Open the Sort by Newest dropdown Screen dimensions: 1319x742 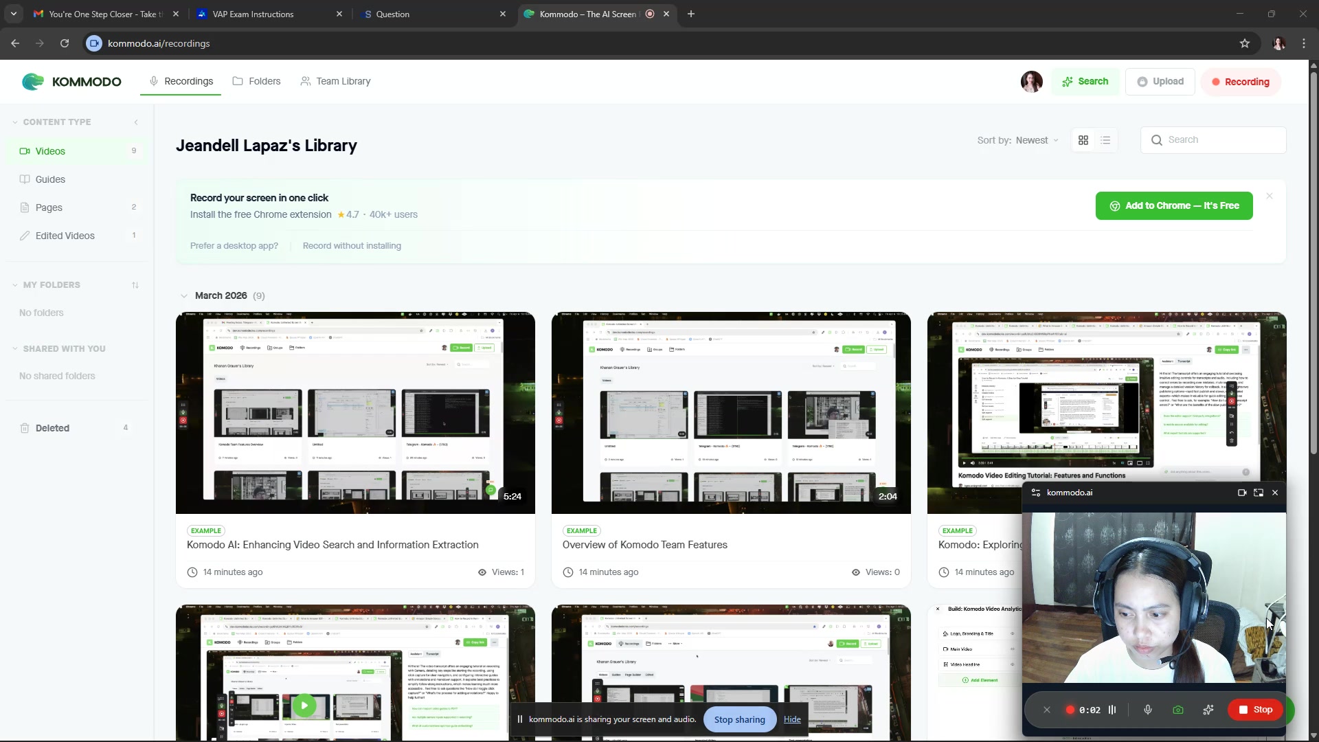[1018, 140]
